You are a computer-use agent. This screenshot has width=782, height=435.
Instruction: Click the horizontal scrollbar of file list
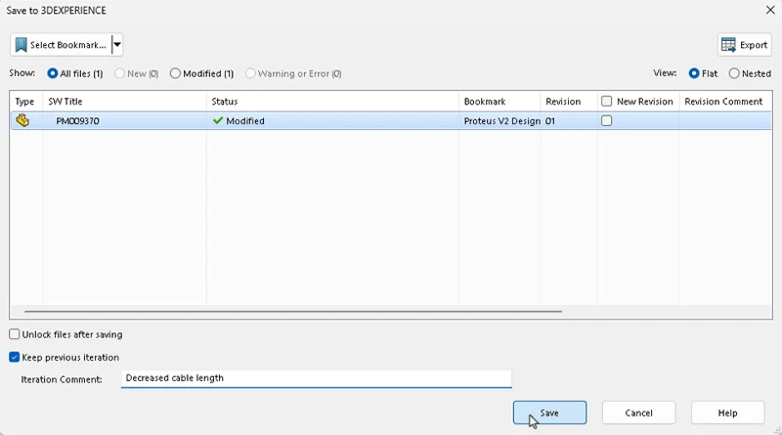293,311
